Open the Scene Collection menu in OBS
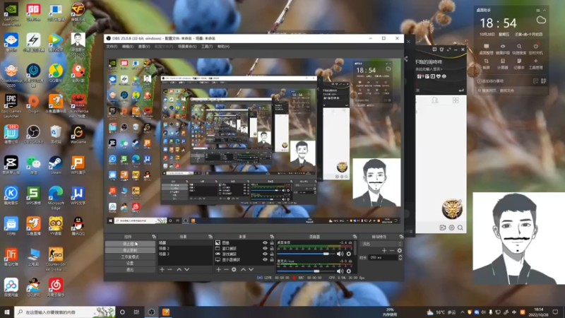Image resolution: width=565 pixels, height=318 pixels. point(187,47)
